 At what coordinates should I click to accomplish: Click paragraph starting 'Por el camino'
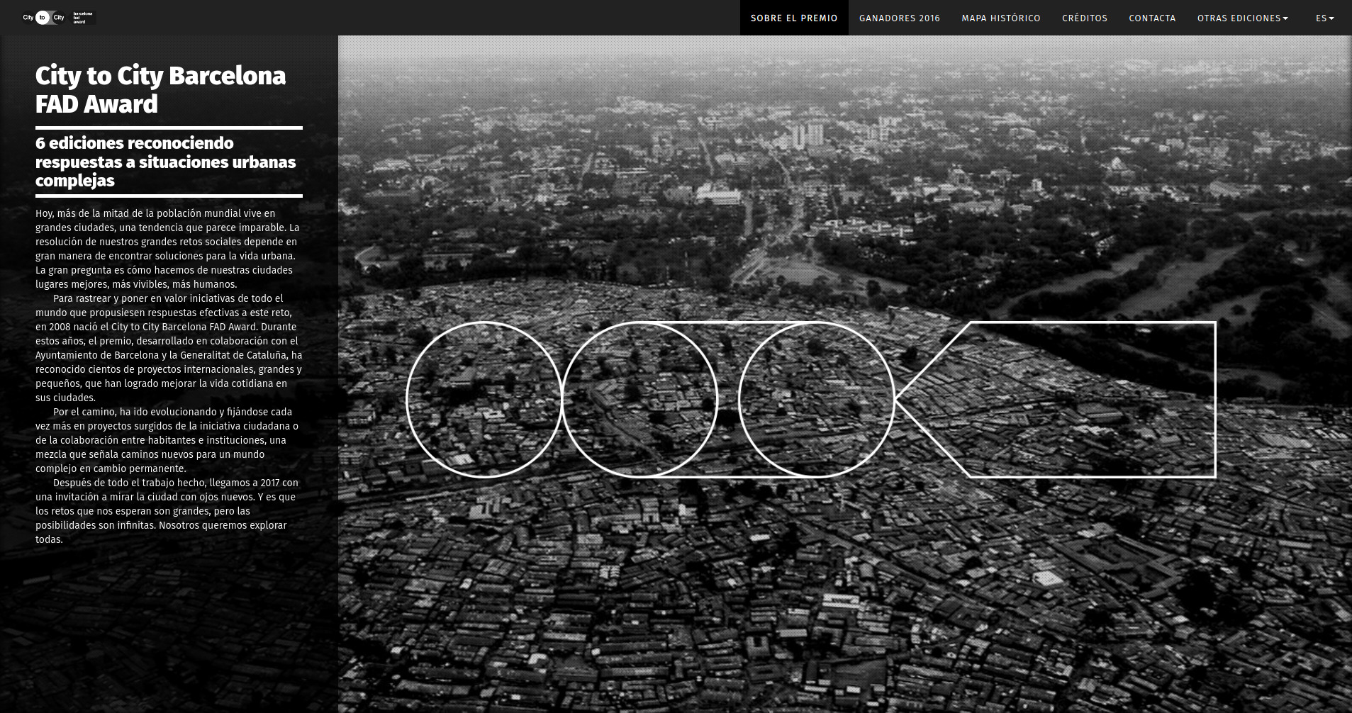167,440
